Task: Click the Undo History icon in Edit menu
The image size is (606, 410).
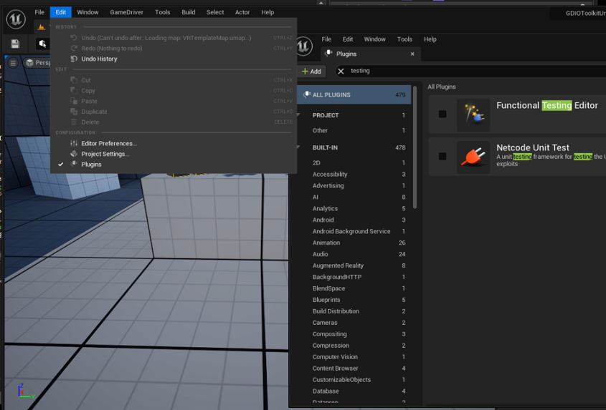Action: pyautogui.click(x=75, y=59)
